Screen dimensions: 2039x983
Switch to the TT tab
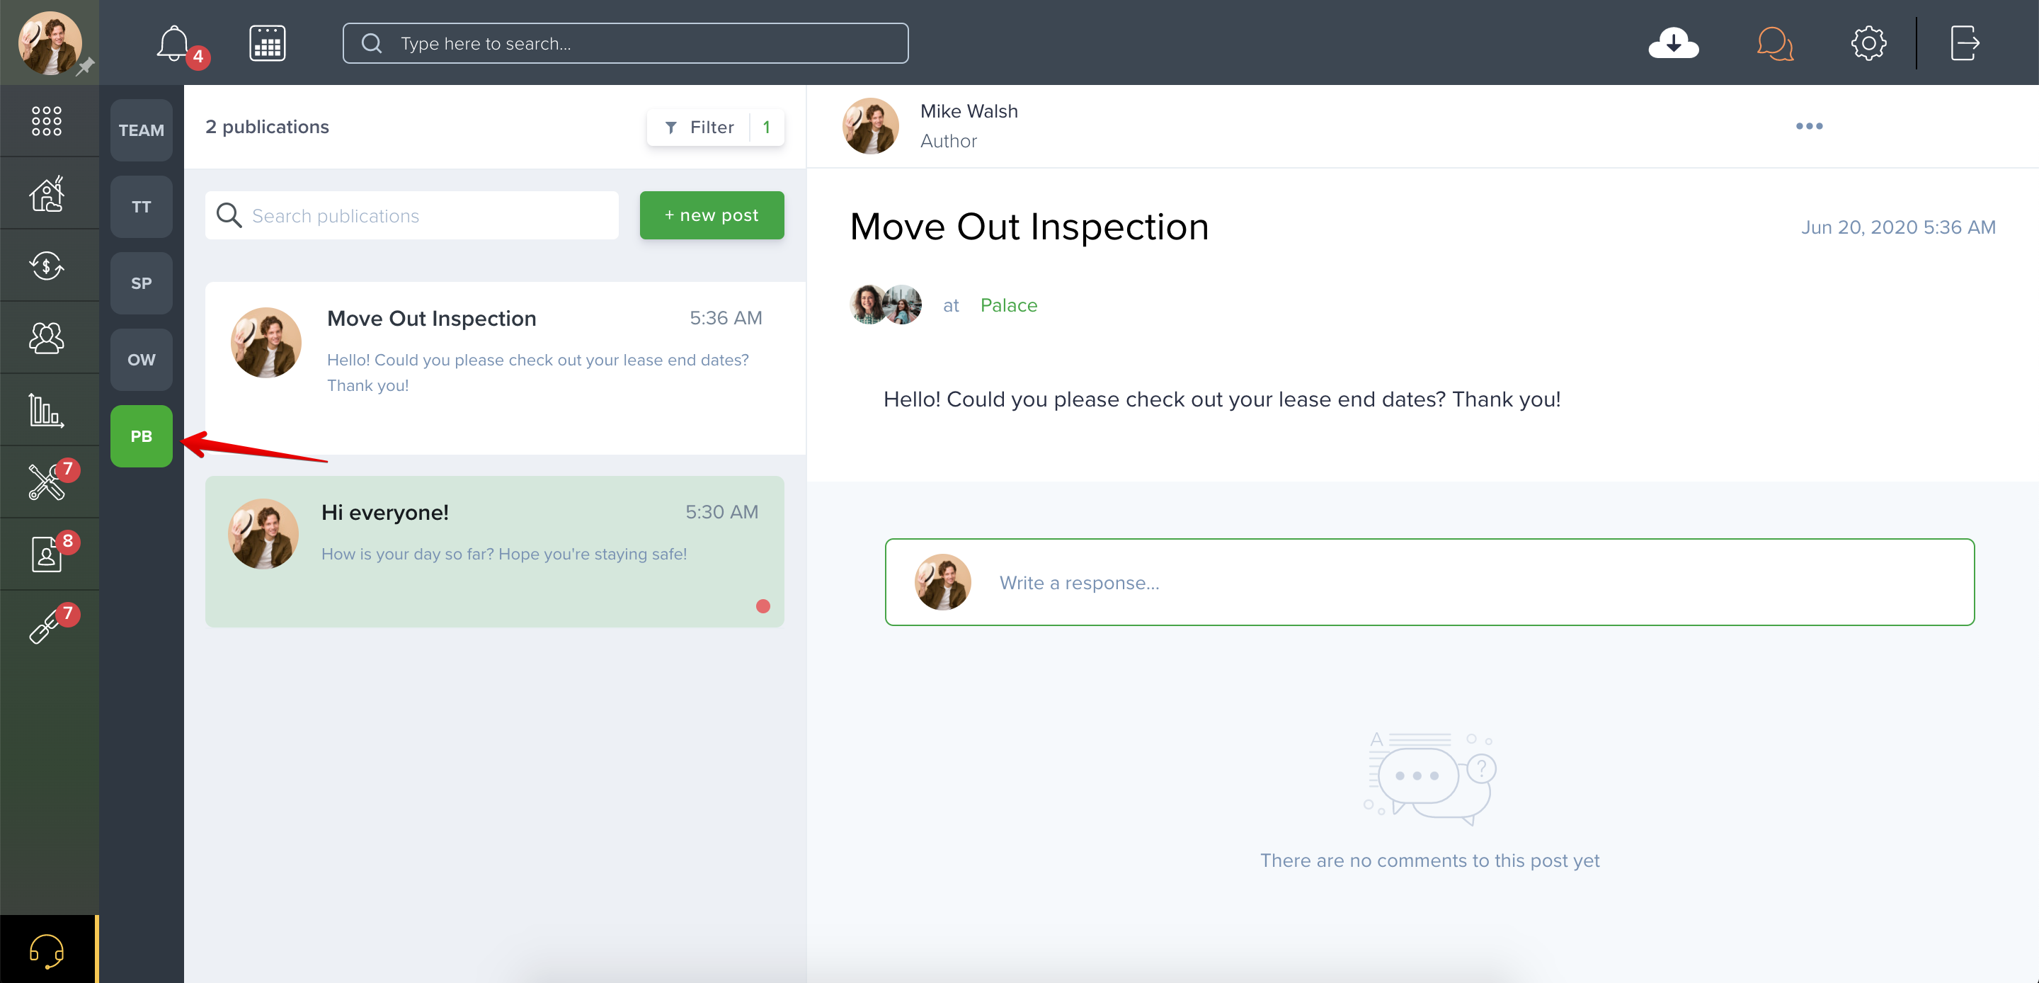pos(141,207)
